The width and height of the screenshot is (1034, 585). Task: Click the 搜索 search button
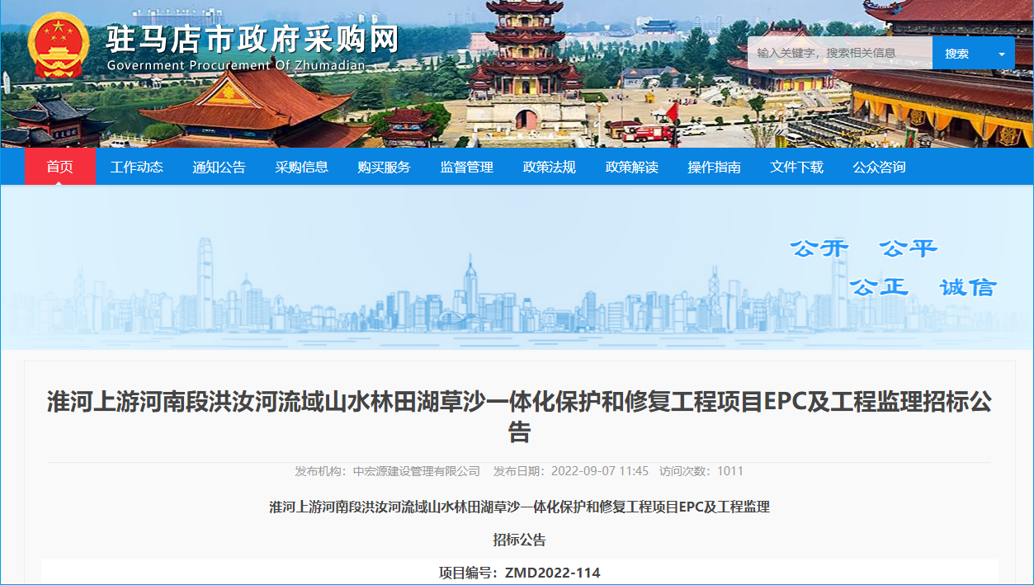point(956,54)
